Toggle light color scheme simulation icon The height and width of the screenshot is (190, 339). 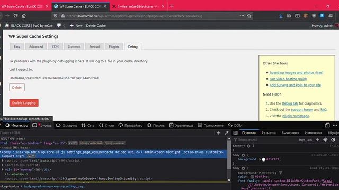click(x=325, y=140)
